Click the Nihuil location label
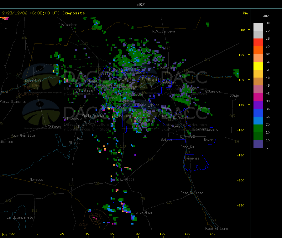Image resolution: width=282 pixels, height=238 pixels. pyautogui.click(x=74, y=143)
